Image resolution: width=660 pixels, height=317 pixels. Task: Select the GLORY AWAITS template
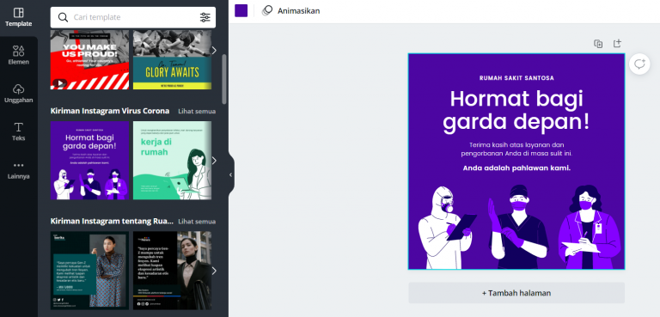(172, 60)
